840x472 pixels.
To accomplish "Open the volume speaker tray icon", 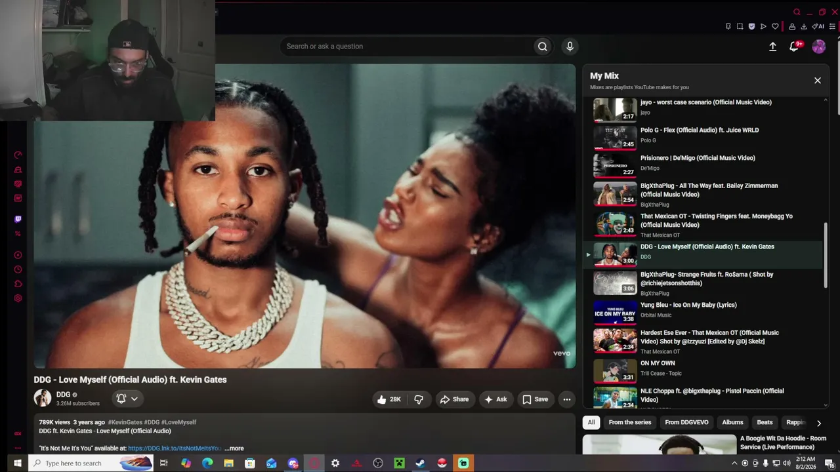I will 786,463.
